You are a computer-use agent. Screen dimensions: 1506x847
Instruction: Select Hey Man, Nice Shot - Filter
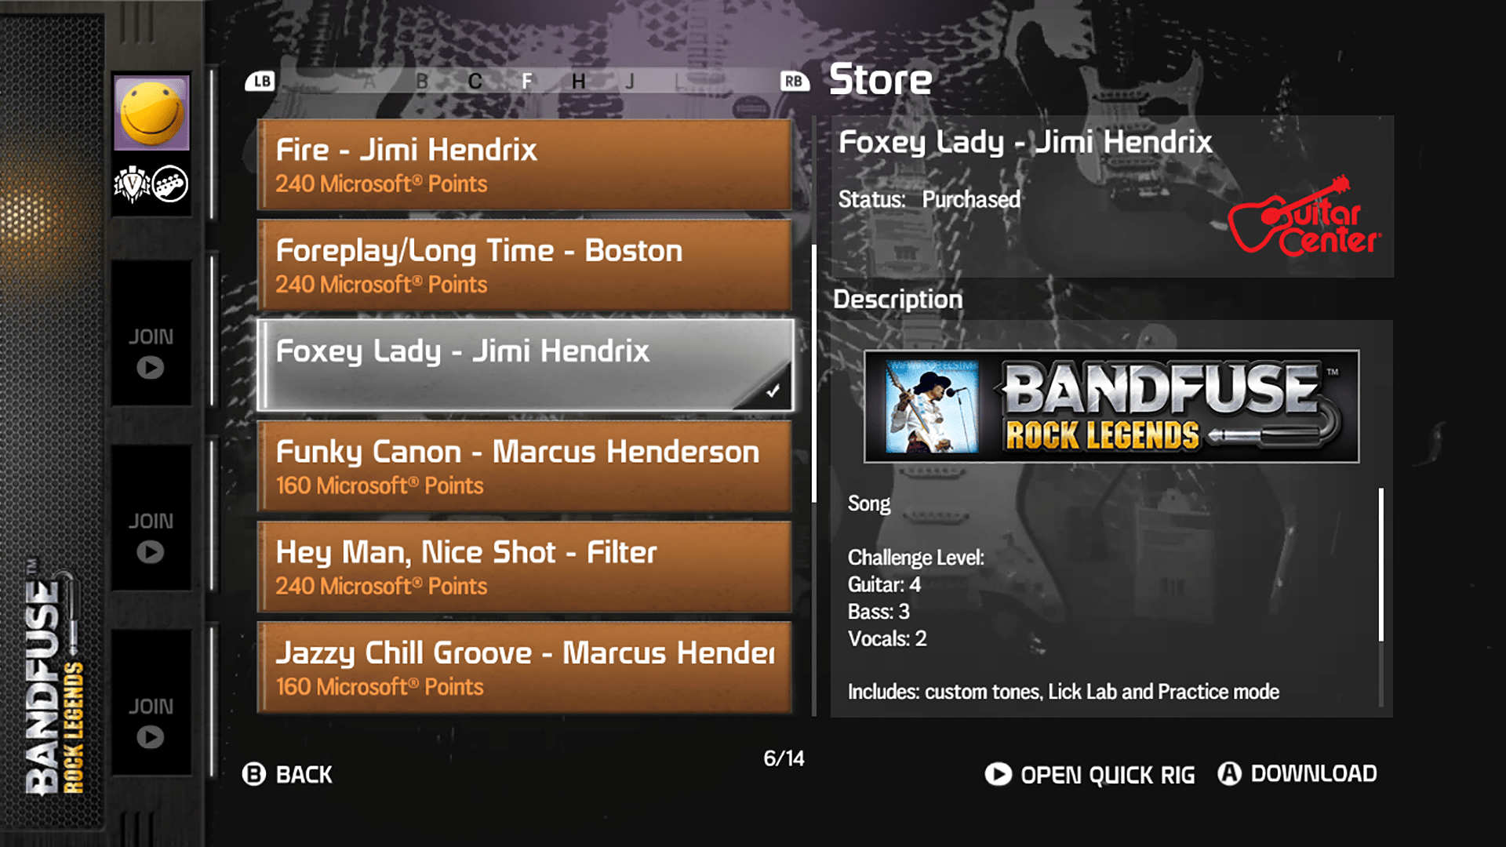tap(524, 566)
